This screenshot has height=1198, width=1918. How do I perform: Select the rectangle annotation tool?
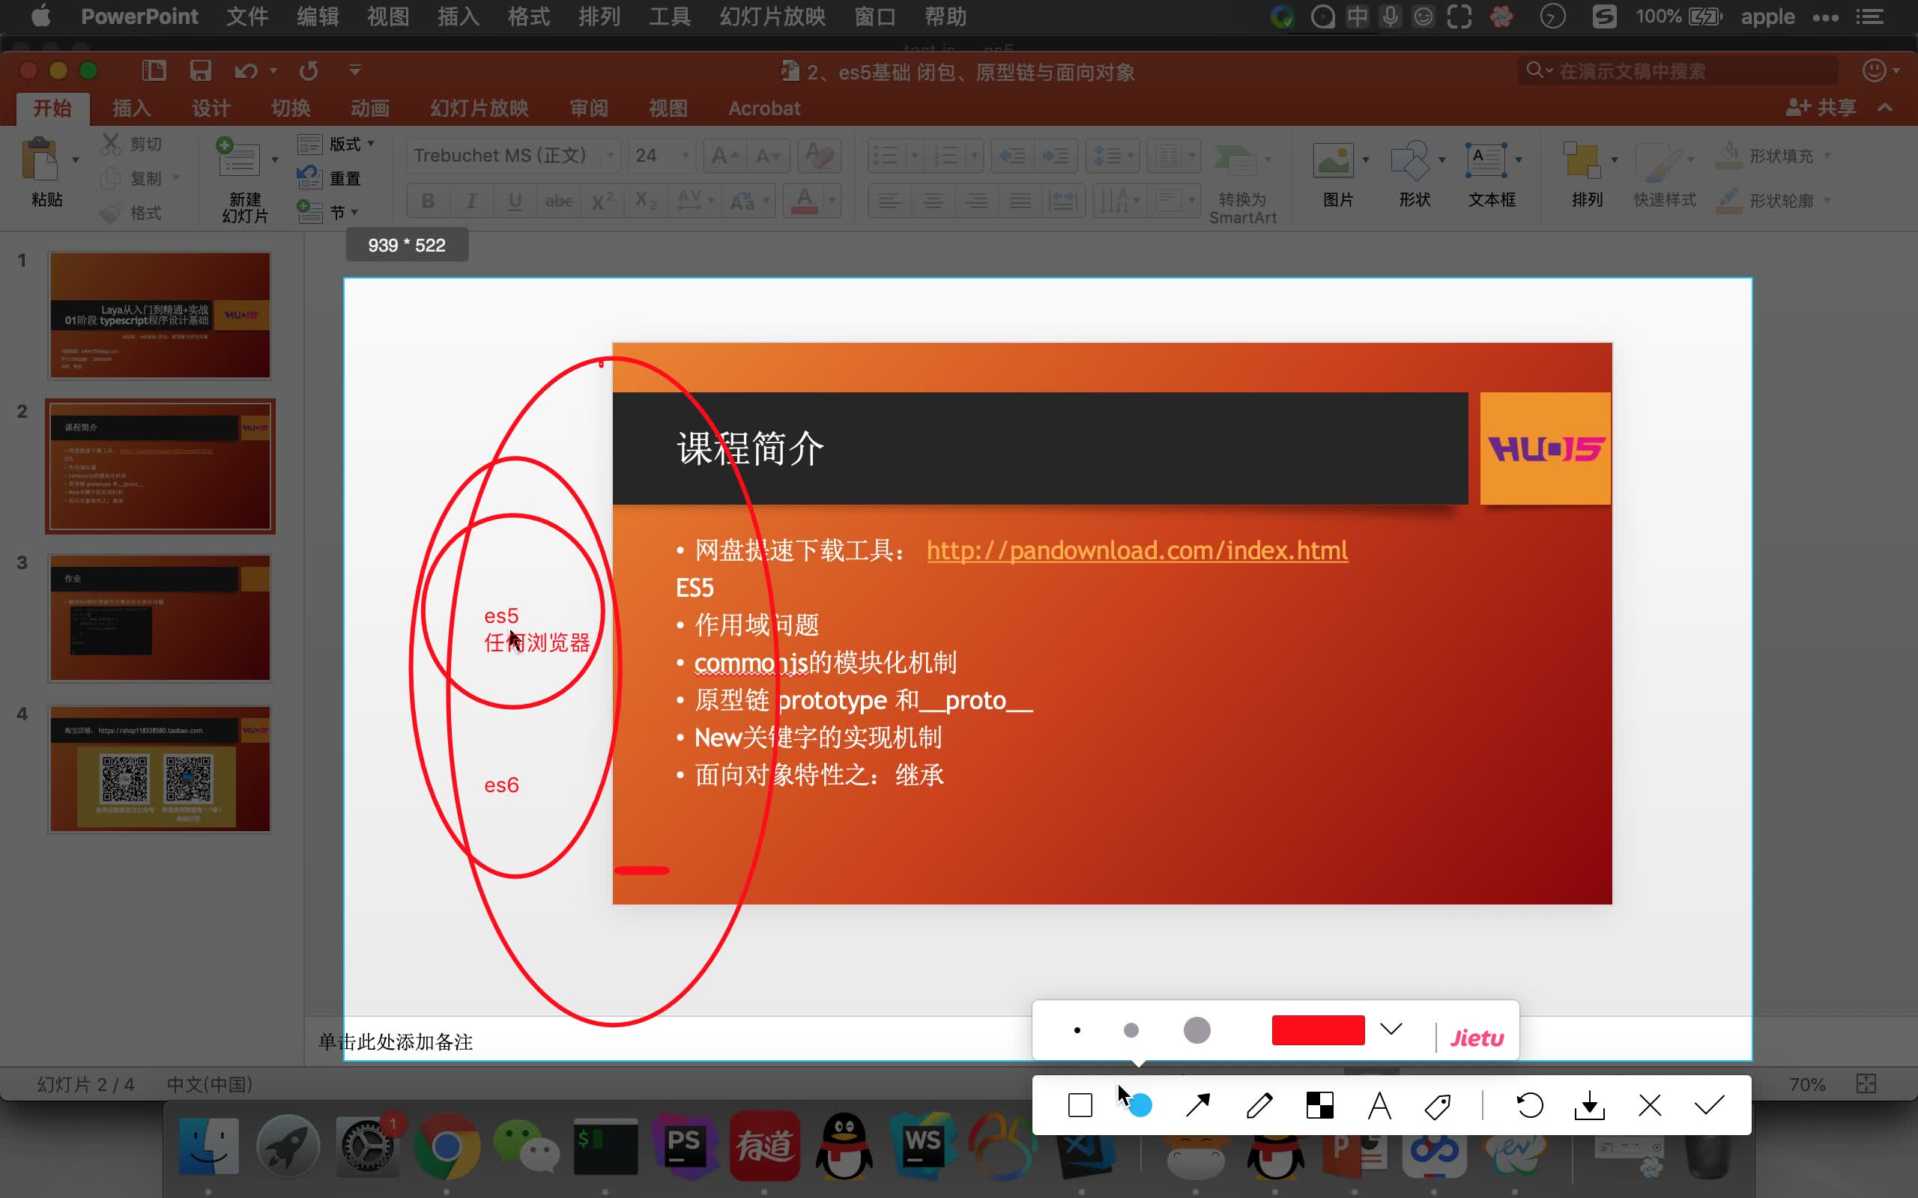pyautogui.click(x=1079, y=1104)
